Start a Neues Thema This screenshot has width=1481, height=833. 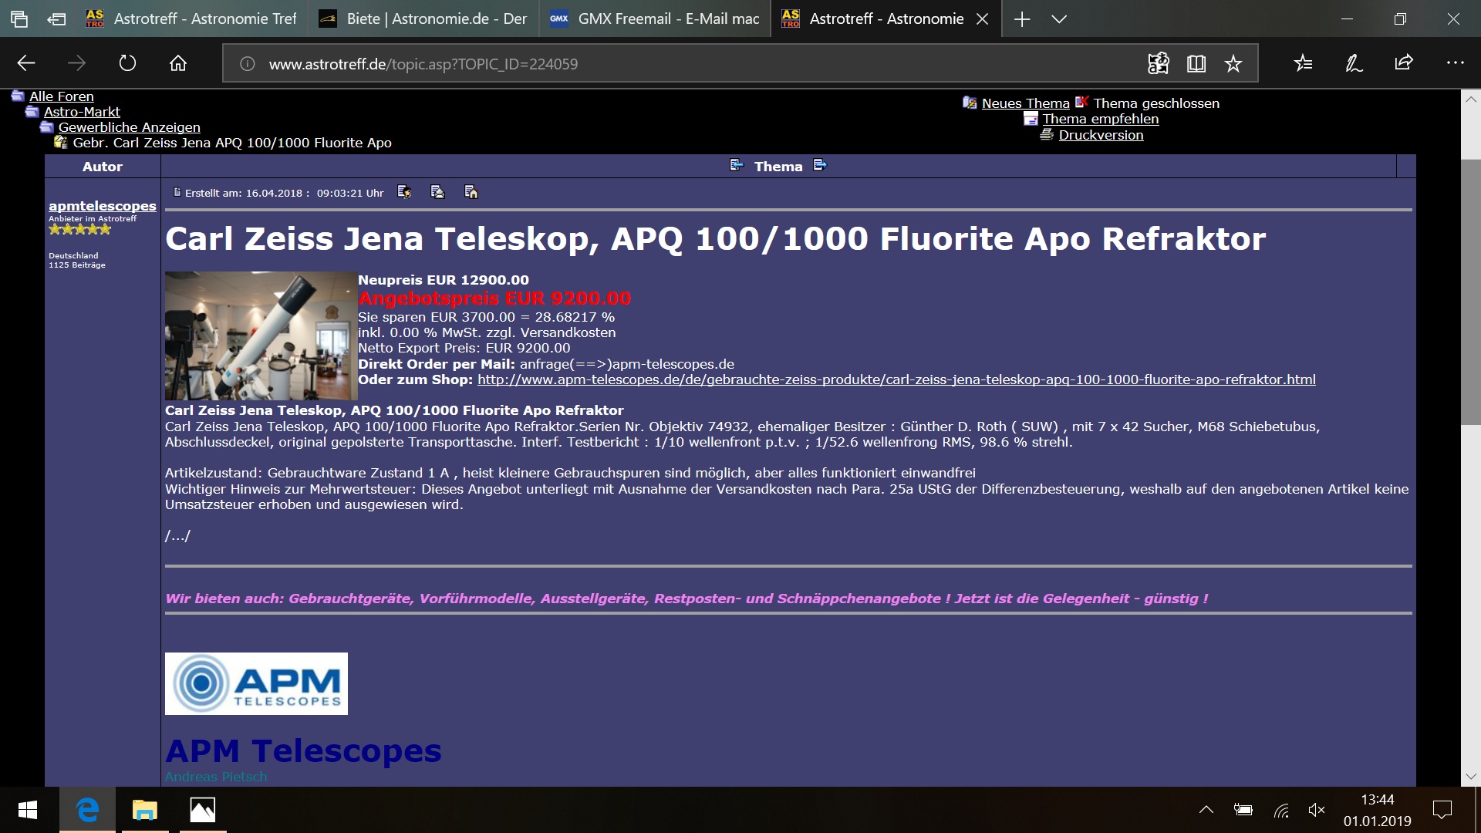[1025, 103]
